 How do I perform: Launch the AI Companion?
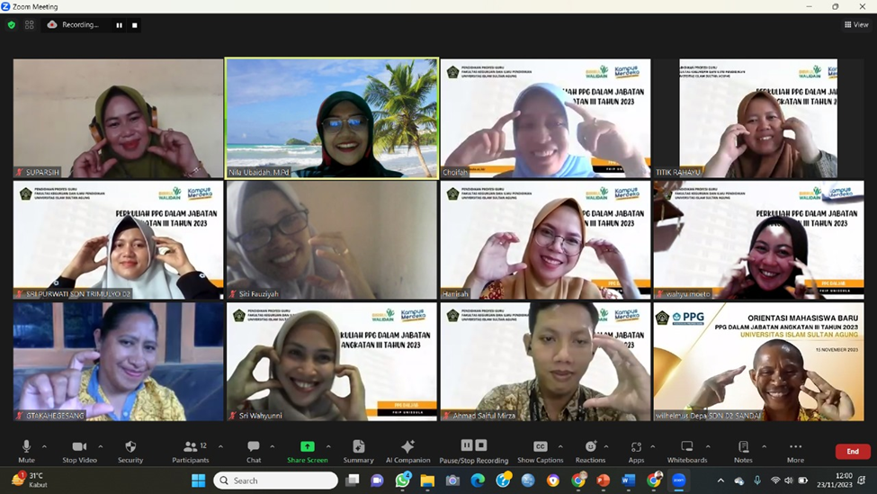pos(407,450)
